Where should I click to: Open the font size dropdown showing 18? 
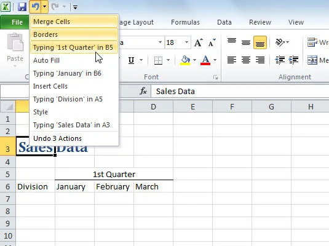tap(186, 42)
